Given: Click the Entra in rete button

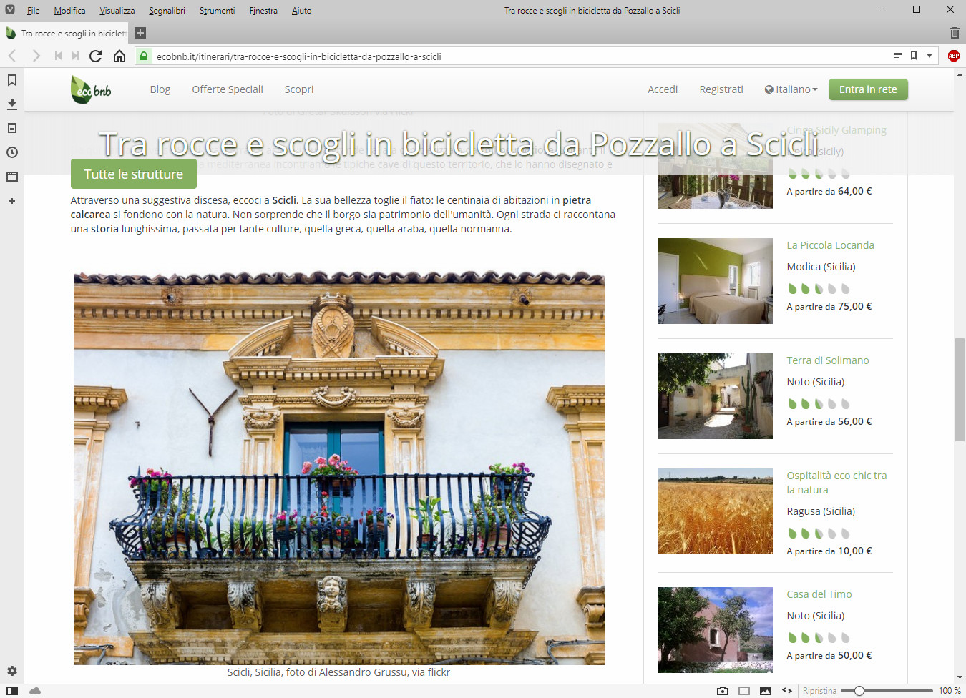Looking at the screenshot, I should 868,89.
